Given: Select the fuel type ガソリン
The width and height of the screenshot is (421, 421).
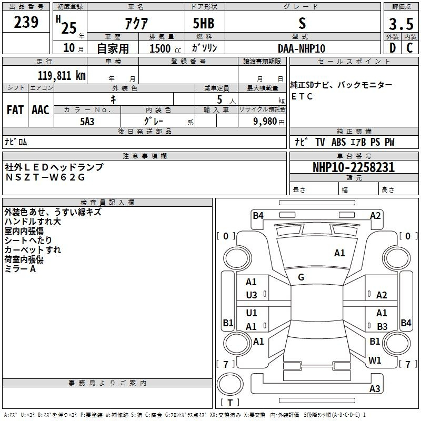Looking at the screenshot, I should 204,48.
